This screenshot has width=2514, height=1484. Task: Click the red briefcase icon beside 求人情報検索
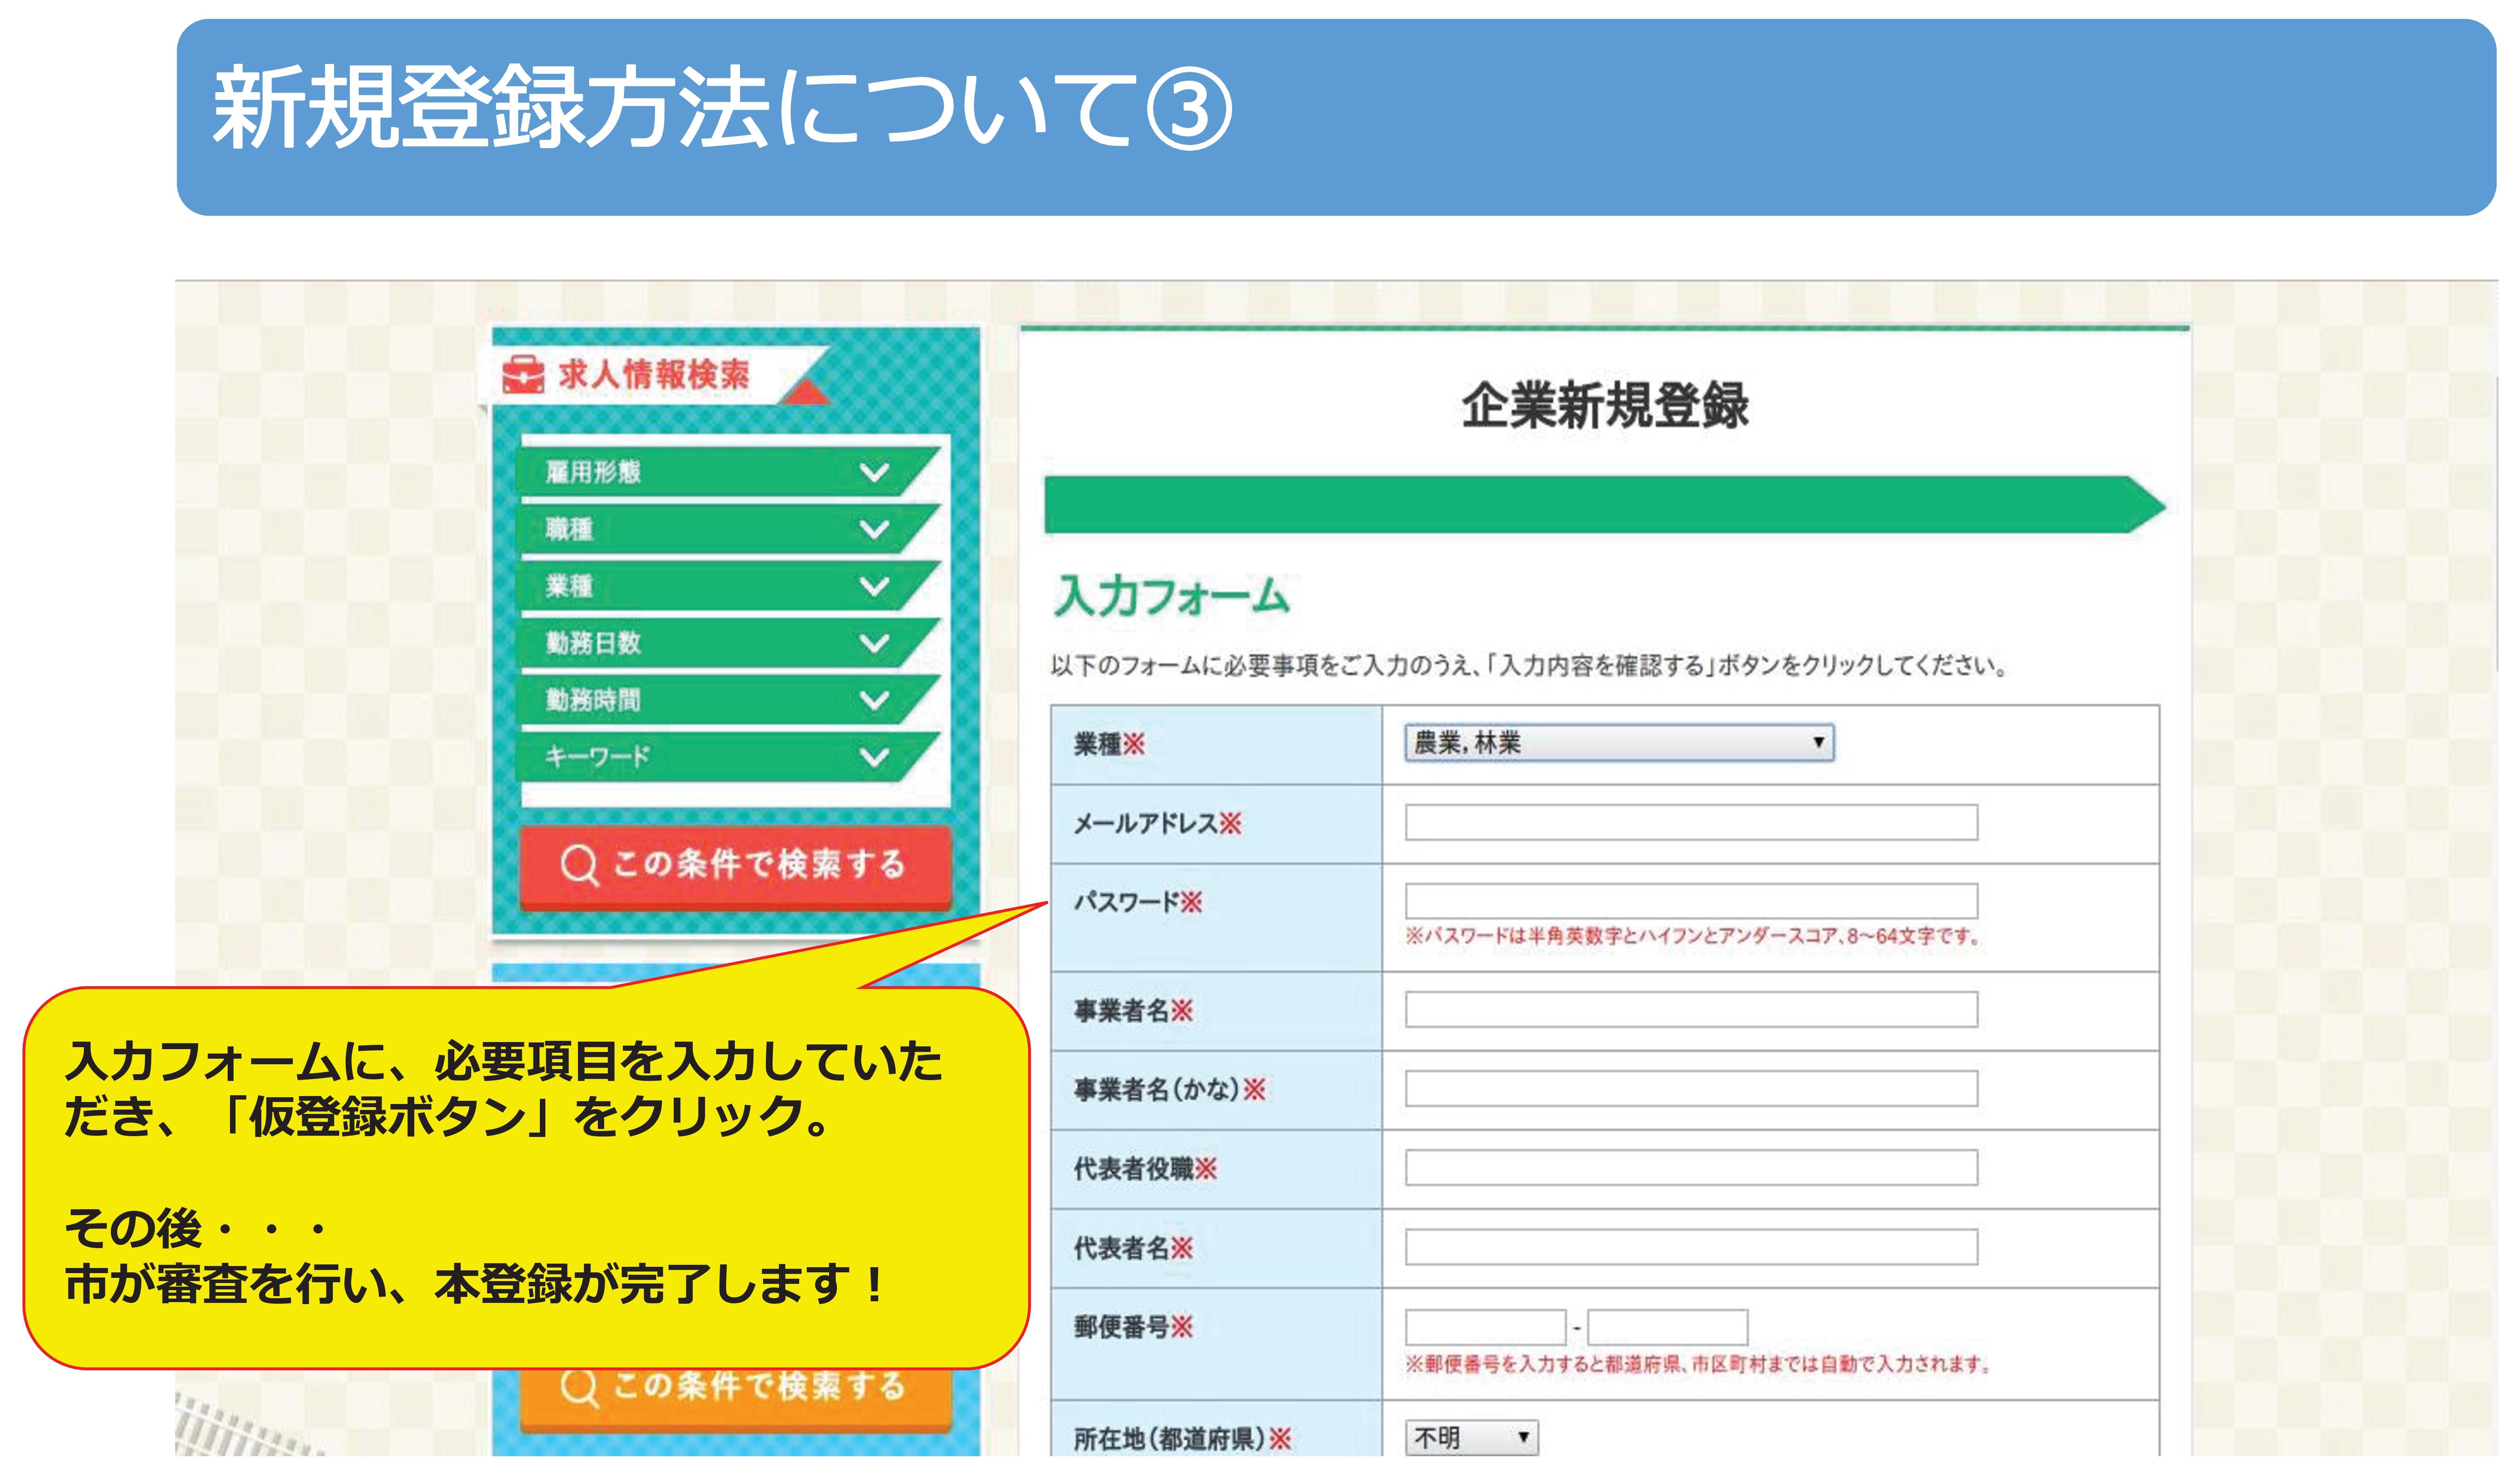click(x=523, y=375)
